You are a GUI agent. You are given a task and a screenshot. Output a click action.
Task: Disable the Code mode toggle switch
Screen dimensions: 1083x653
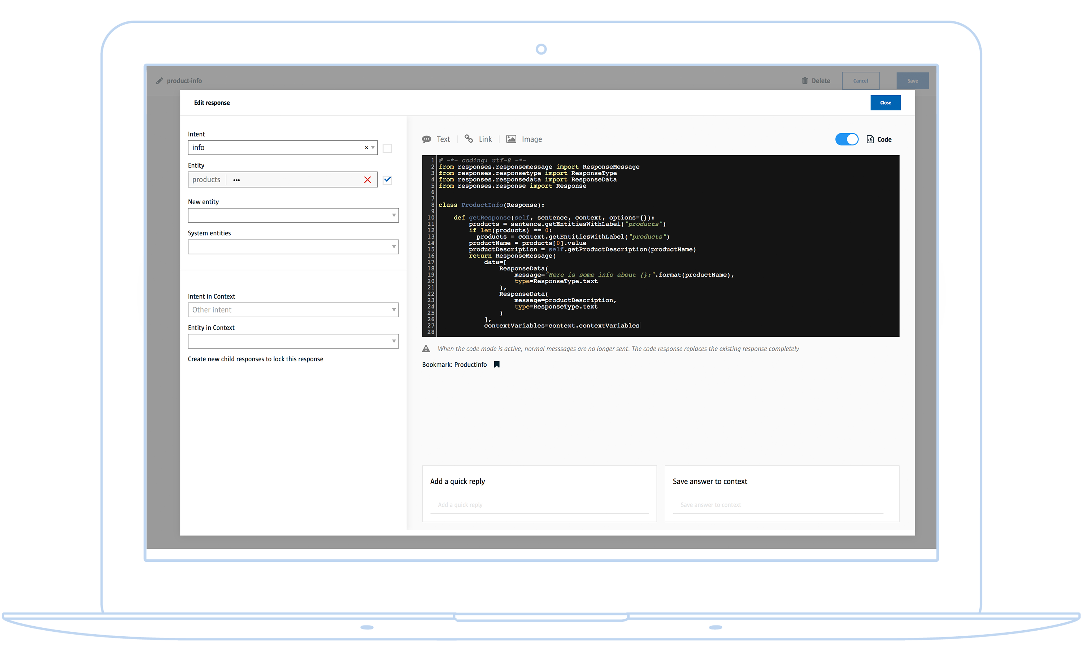[847, 139]
